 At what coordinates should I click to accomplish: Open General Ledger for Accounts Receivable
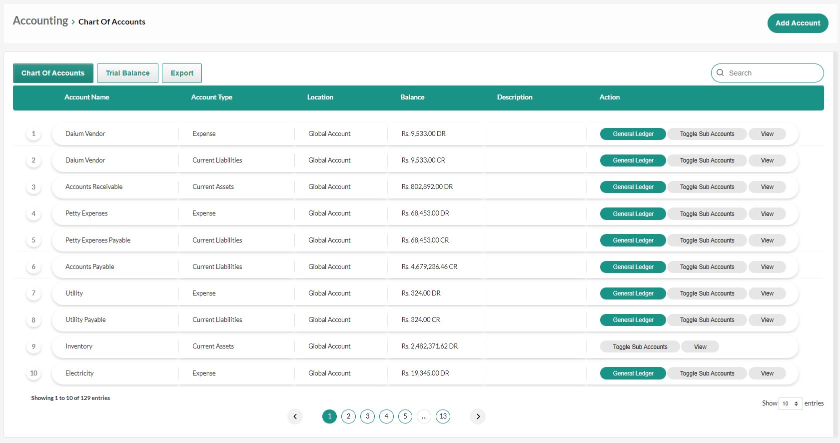633,187
